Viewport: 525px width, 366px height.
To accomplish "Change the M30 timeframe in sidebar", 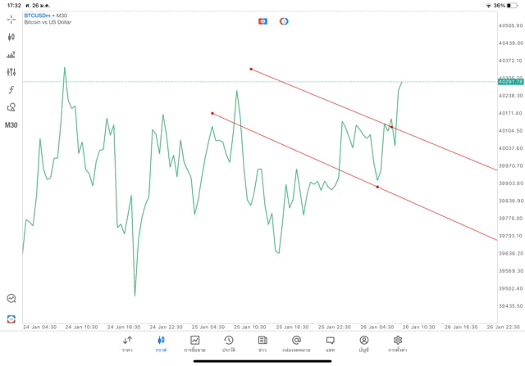I will click(x=11, y=125).
